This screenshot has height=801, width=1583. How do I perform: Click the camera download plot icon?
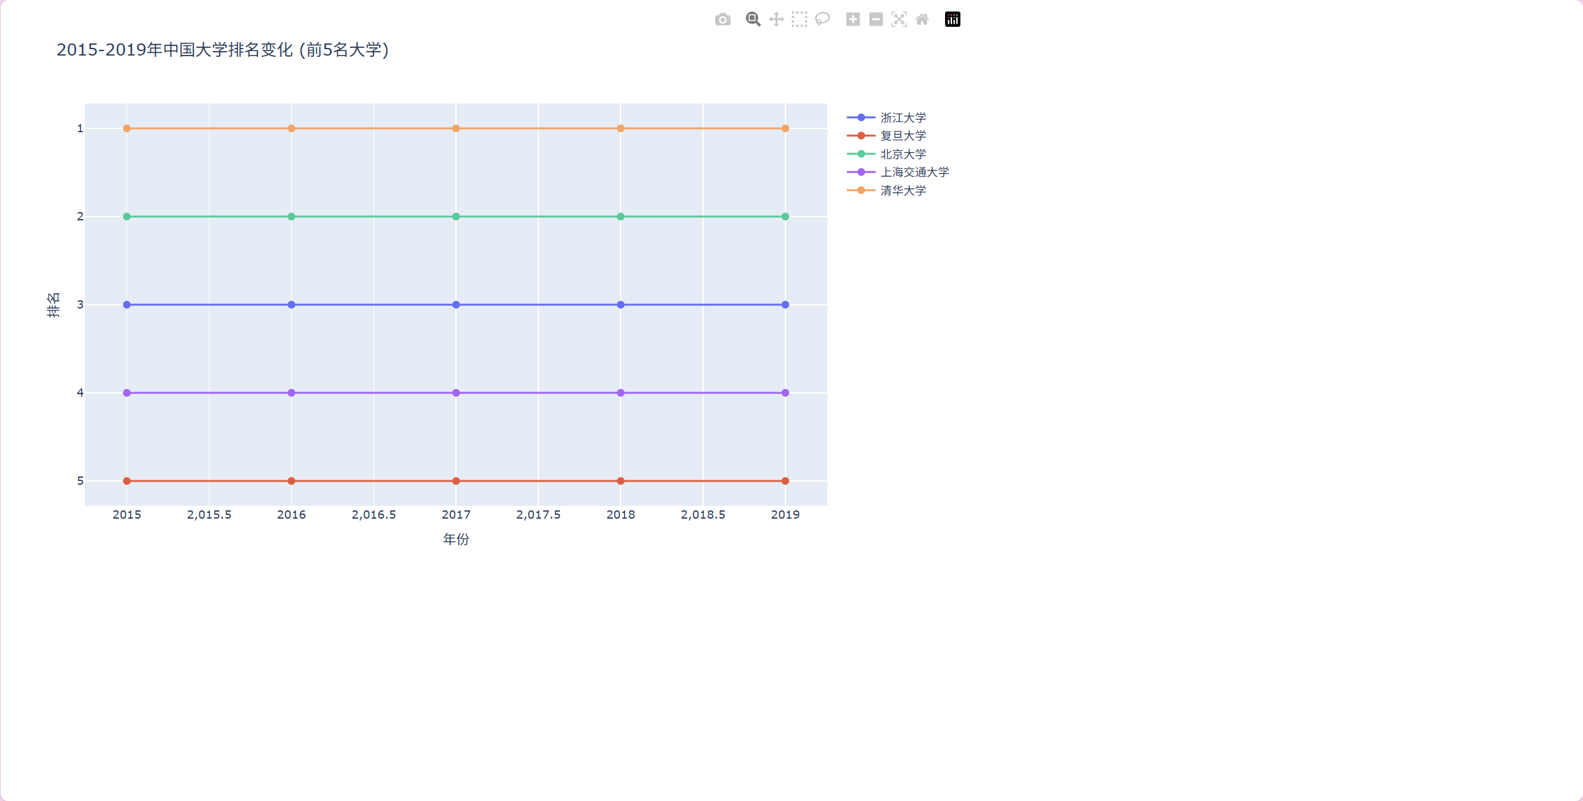pyautogui.click(x=722, y=20)
